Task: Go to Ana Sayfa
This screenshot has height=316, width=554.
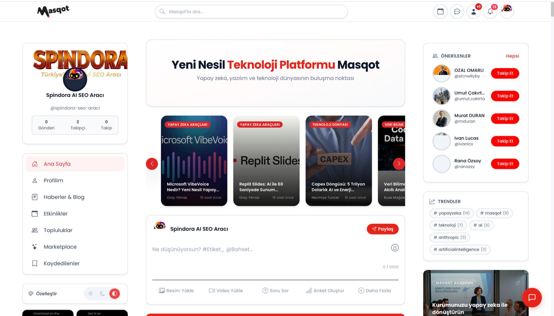Action: 75,164
